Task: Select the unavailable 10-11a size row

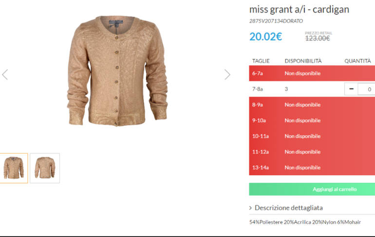Action: pos(312,136)
